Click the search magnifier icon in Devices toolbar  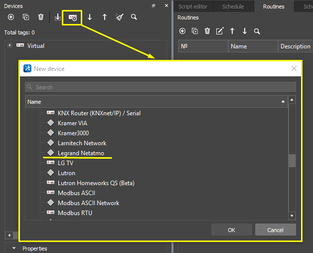pos(134,17)
